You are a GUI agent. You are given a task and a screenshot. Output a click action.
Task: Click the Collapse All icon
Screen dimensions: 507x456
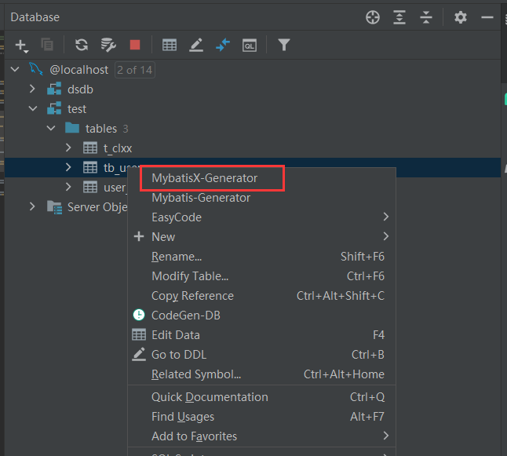click(x=426, y=17)
